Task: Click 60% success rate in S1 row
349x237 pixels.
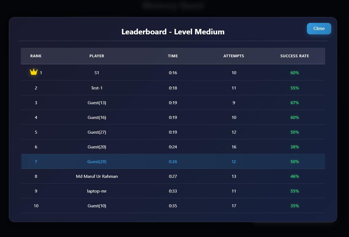Action: pos(295,73)
